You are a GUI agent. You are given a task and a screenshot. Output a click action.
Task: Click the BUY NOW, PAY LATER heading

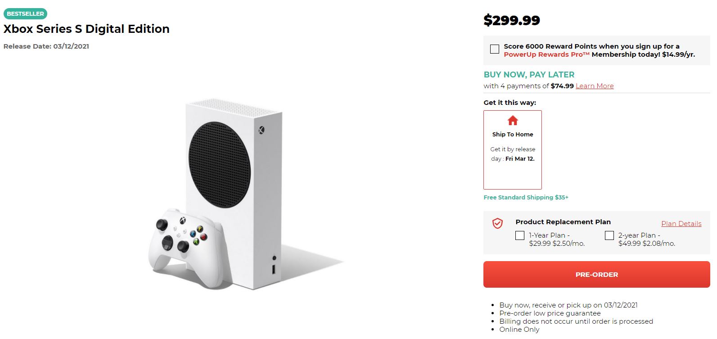tap(529, 75)
